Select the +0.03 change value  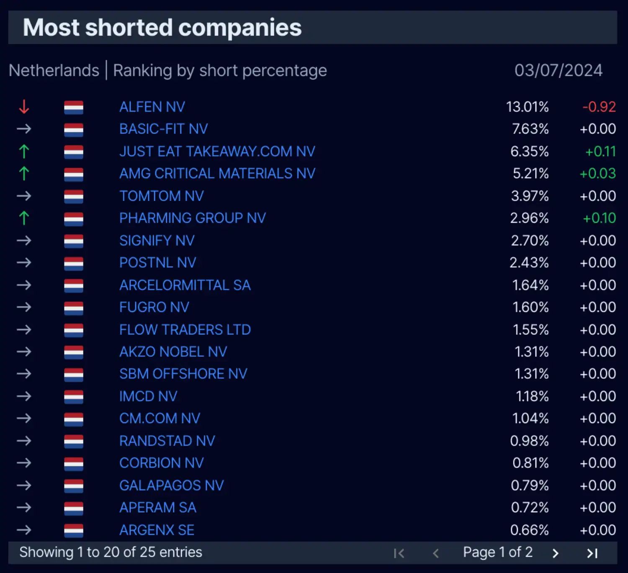click(x=598, y=173)
